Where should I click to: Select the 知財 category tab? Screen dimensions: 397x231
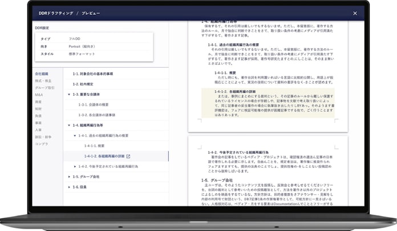(38, 108)
